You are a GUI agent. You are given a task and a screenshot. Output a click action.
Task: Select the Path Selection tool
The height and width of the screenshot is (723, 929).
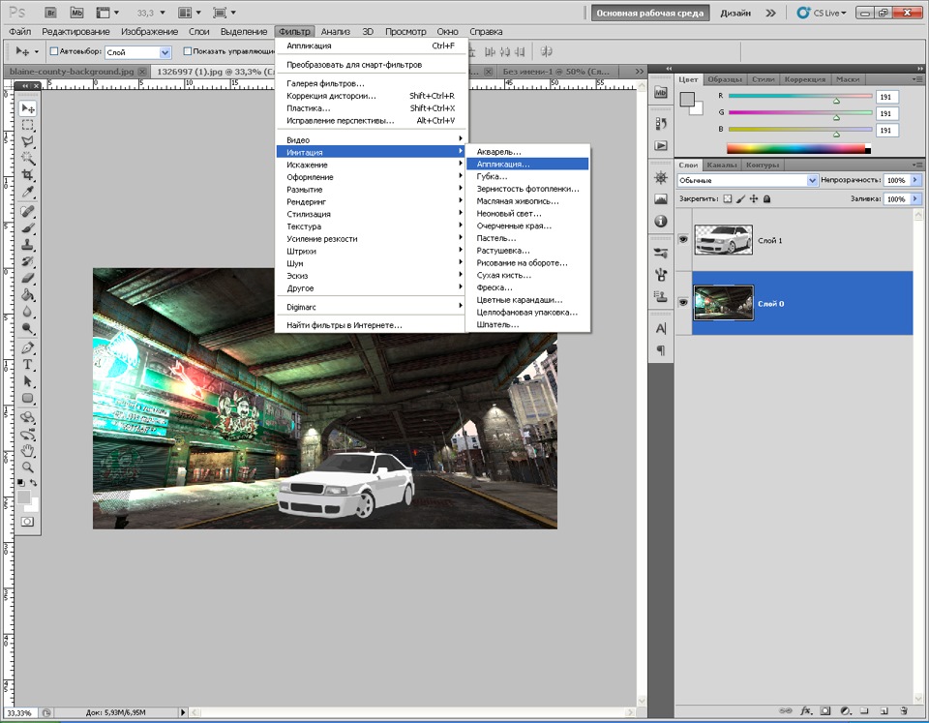click(27, 381)
